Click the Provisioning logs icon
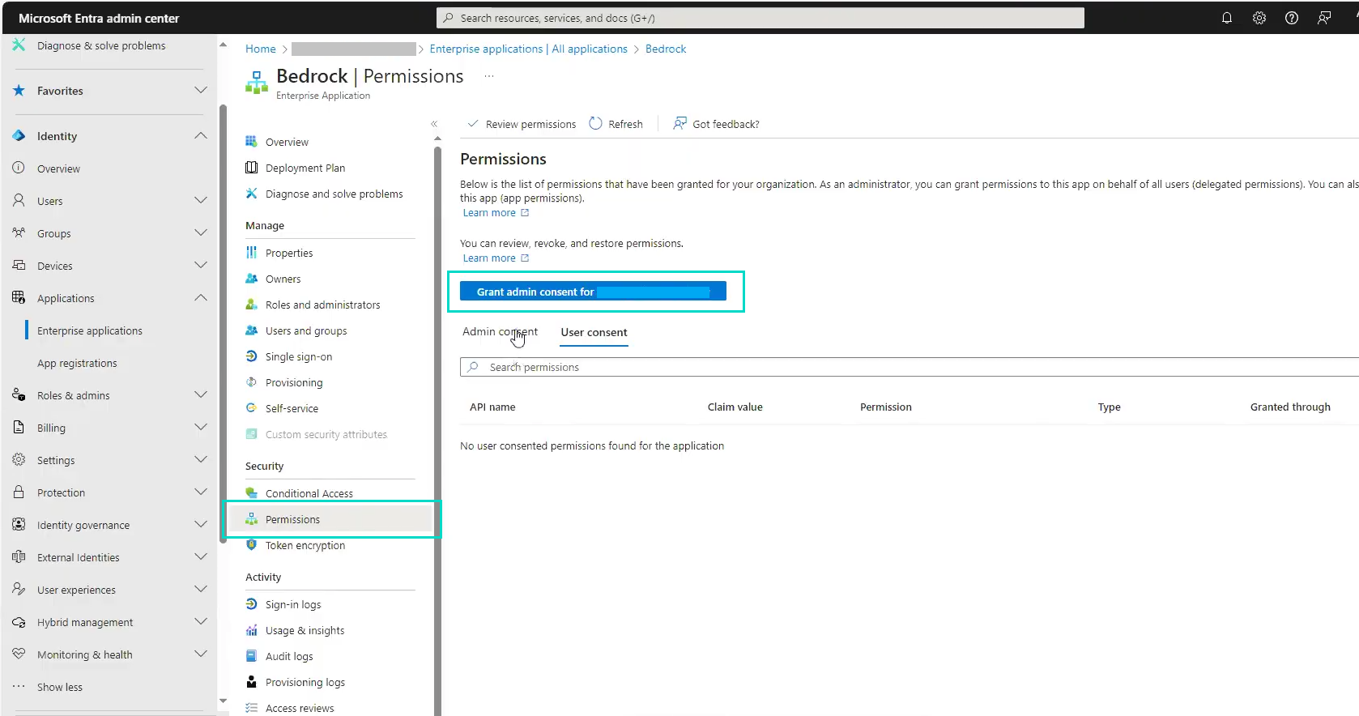1359x716 pixels. click(251, 682)
